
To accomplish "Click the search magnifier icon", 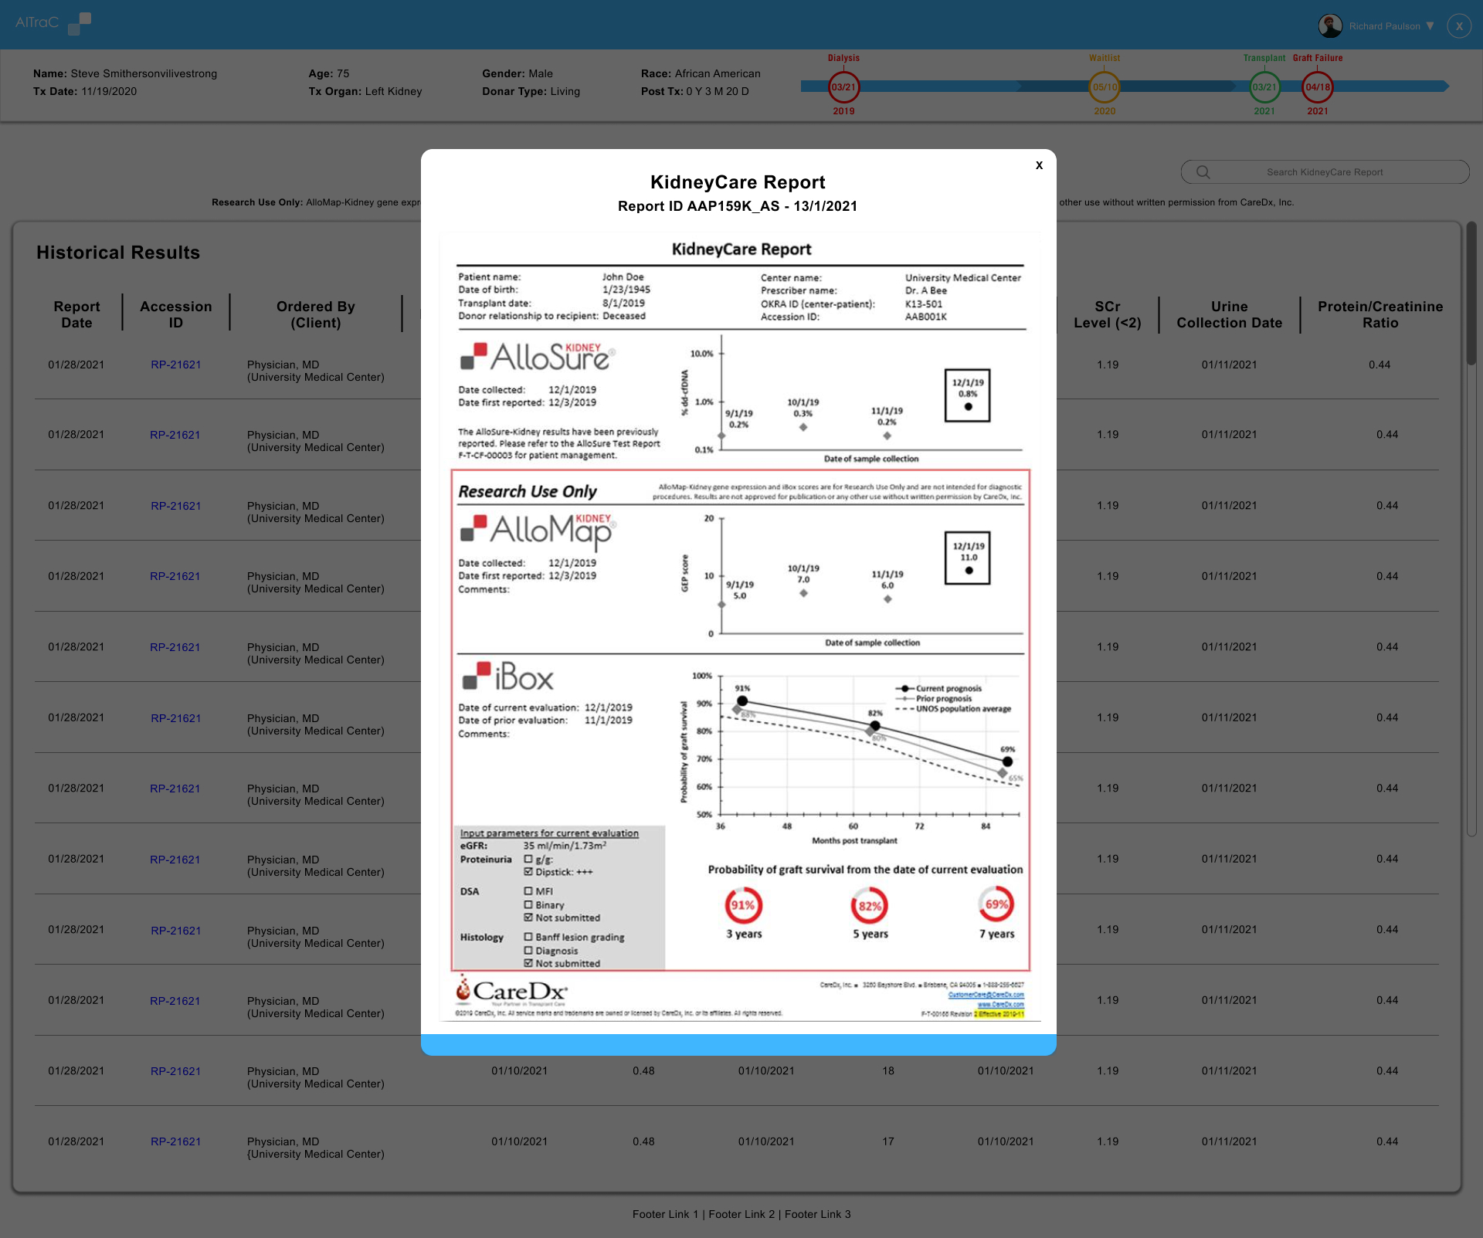I will (1202, 171).
